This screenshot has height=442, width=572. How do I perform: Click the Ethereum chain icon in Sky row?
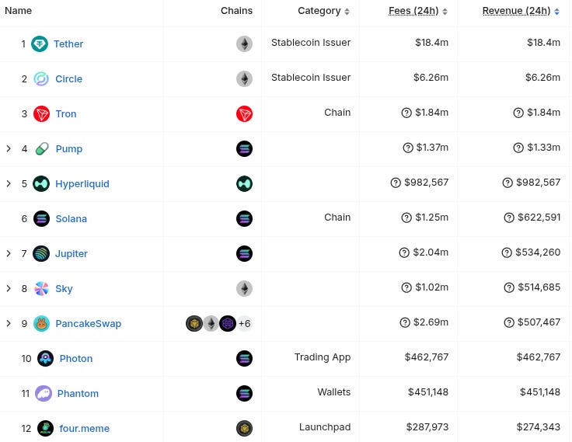(x=244, y=288)
